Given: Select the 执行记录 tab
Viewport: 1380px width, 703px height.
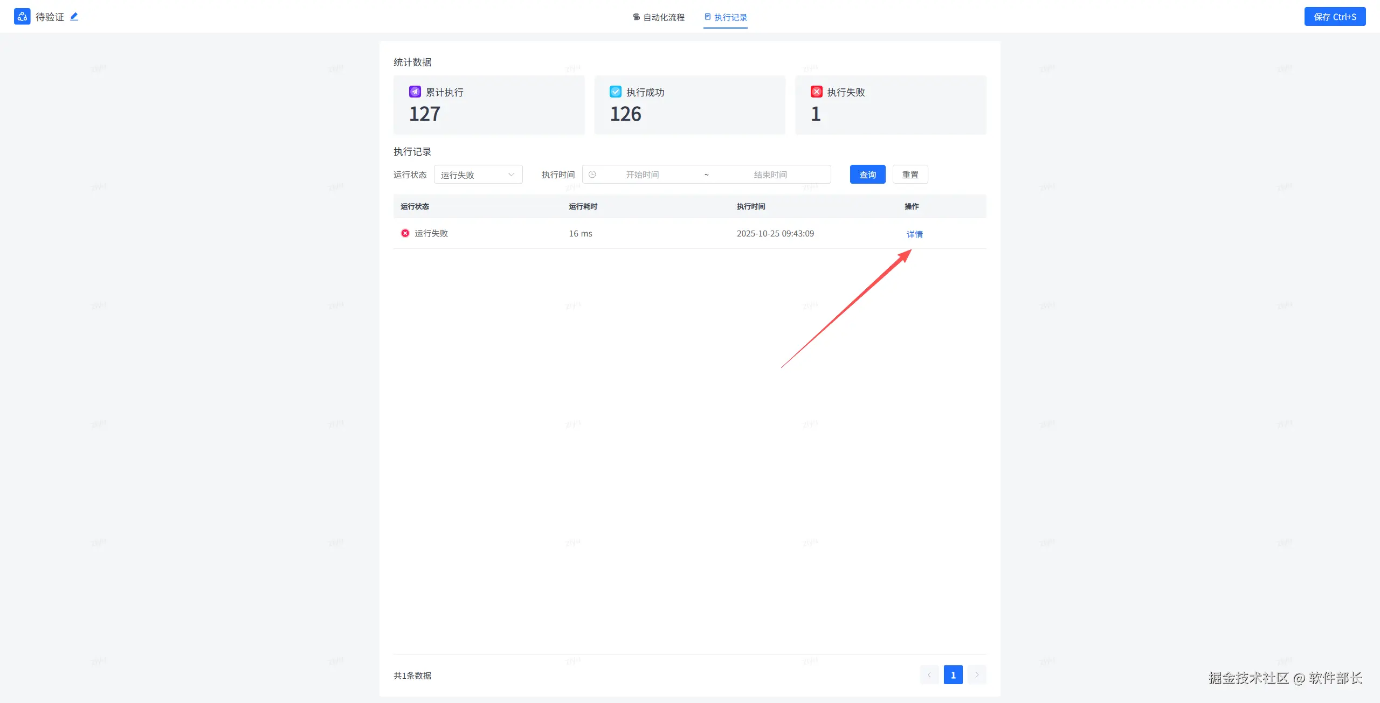Looking at the screenshot, I should click(x=726, y=17).
